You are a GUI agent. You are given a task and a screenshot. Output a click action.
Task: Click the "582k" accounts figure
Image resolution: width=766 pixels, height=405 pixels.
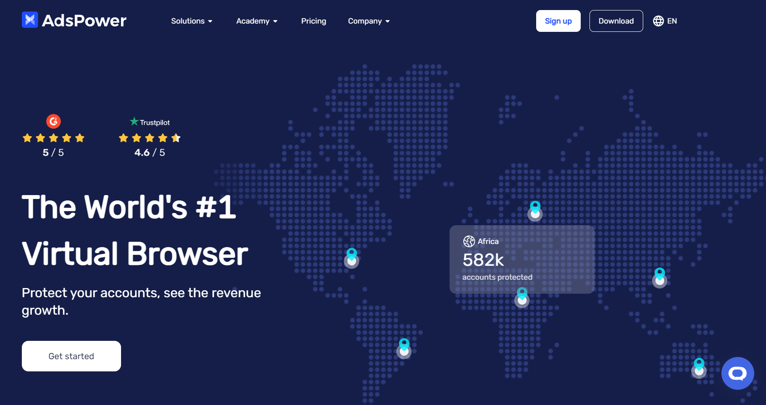point(483,260)
